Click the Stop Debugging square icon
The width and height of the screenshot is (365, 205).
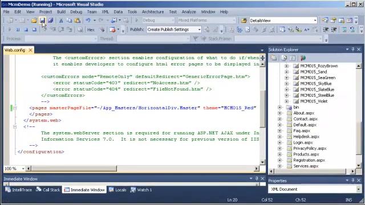(26, 30)
